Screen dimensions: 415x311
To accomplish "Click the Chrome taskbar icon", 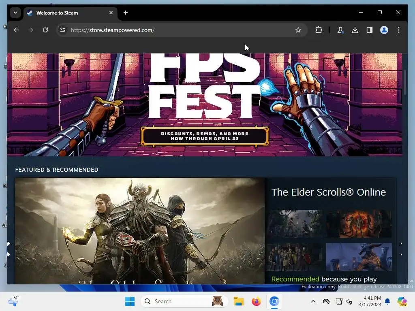I will [274, 301].
